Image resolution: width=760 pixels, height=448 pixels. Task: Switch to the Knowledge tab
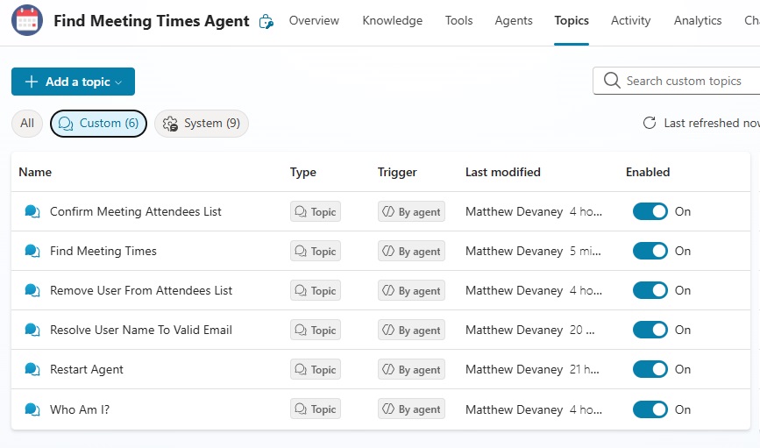392,21
